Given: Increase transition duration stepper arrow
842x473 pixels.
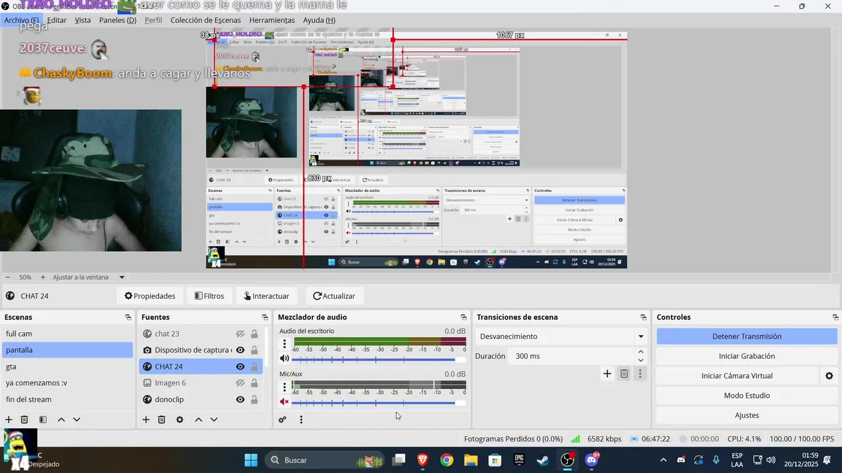Looking at the screenshot, I should click(x=641, y=352).
